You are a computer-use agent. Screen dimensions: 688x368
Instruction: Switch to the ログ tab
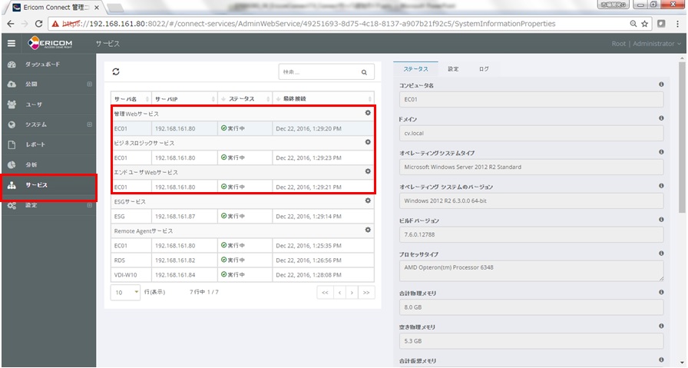pyautogui.click(x=484, y=69)
